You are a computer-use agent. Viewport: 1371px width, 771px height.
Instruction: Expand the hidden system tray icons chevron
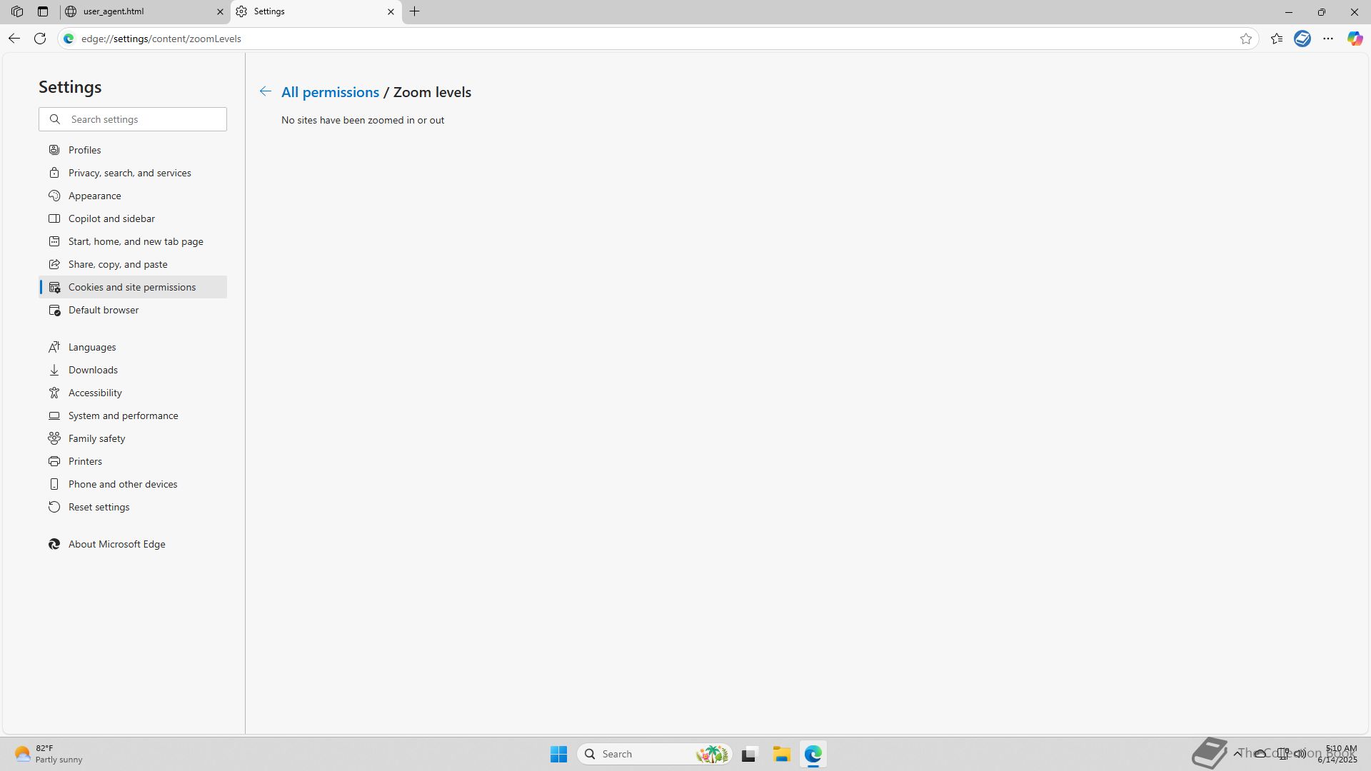(1237, 753)
